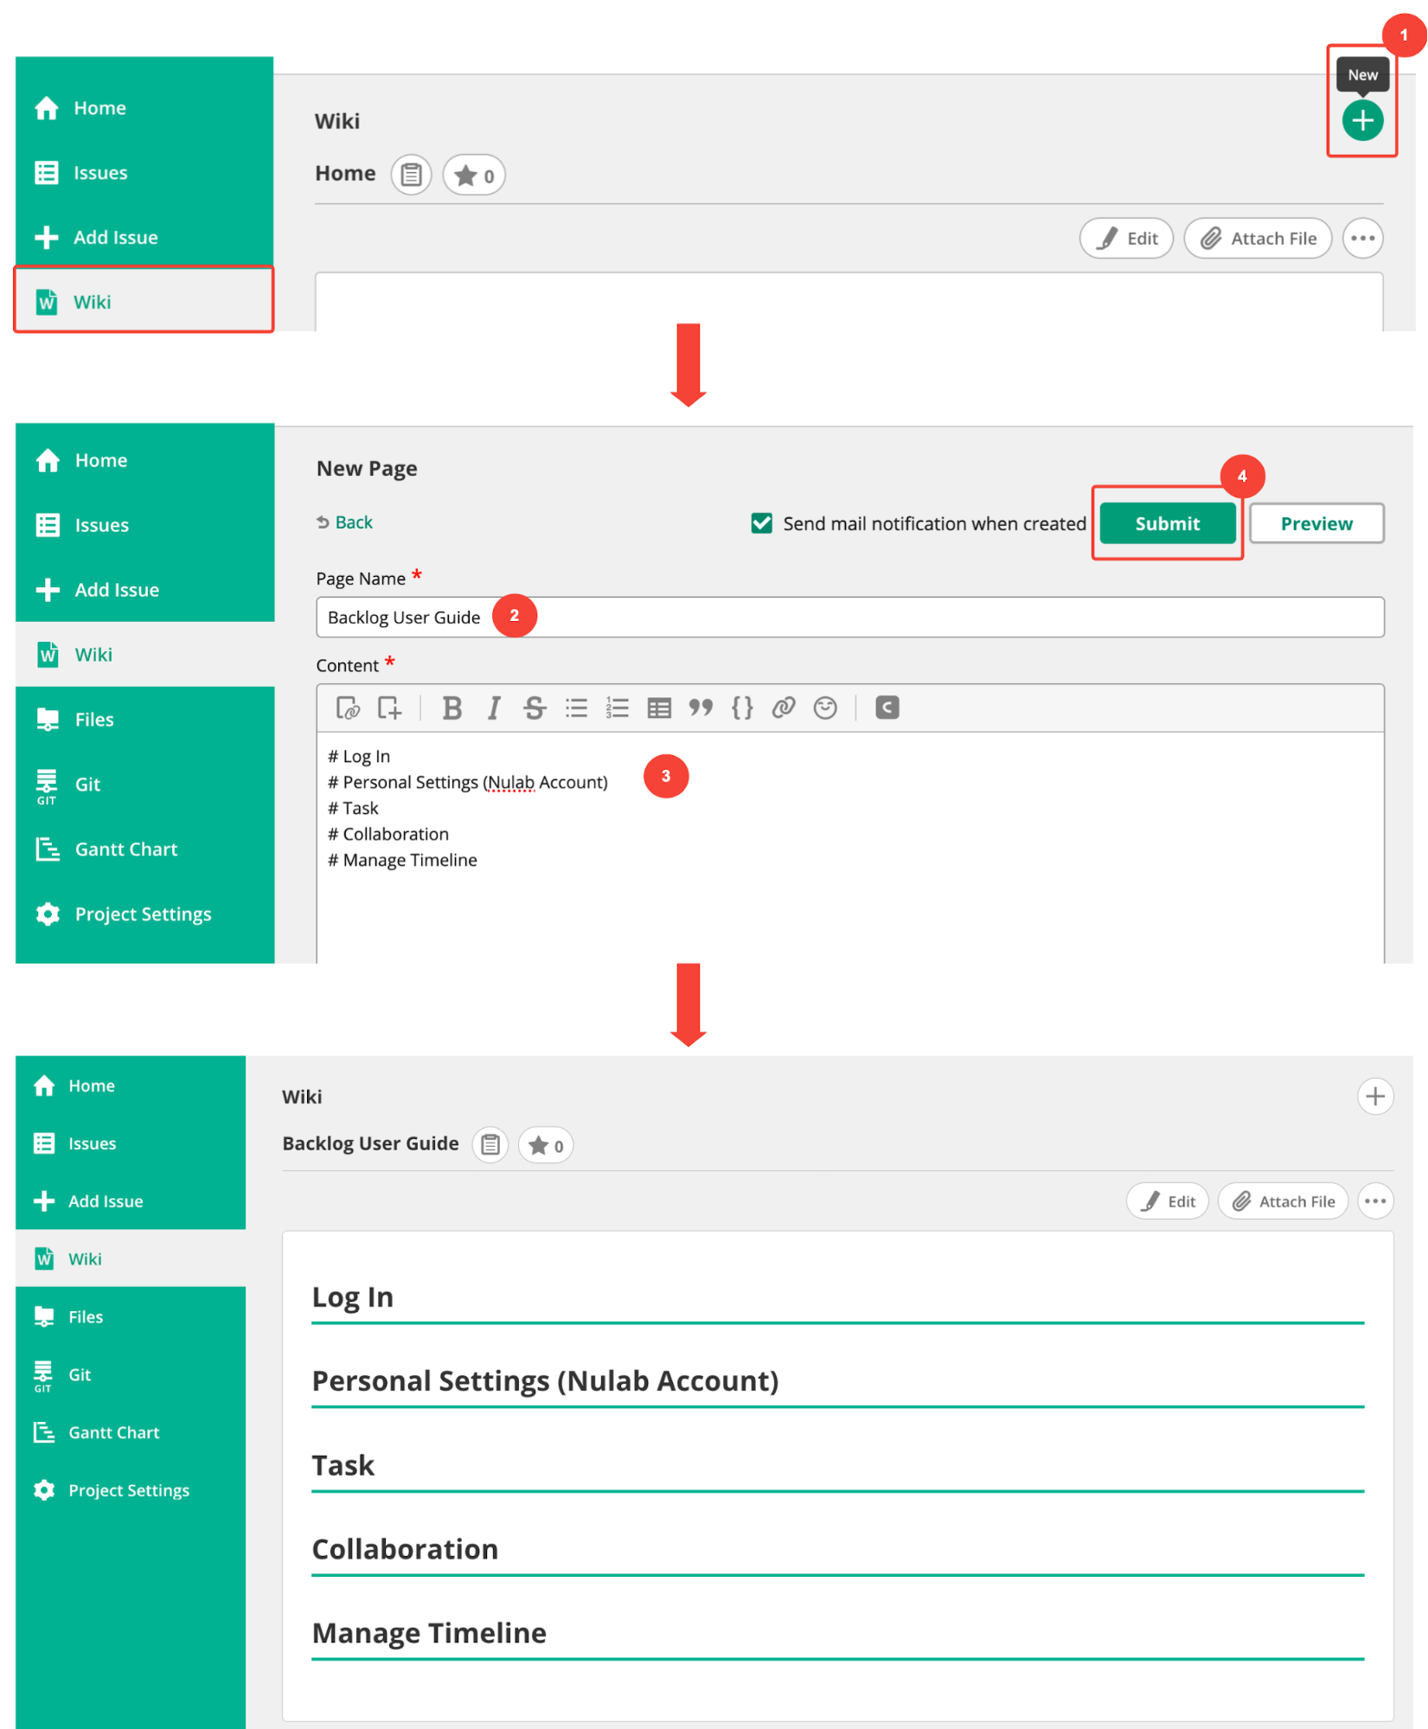The width and height of the screenshot is (1428, 1729).
Task: Click the Page Name text field
Action: pyautogui.click(x=848, y=618)
